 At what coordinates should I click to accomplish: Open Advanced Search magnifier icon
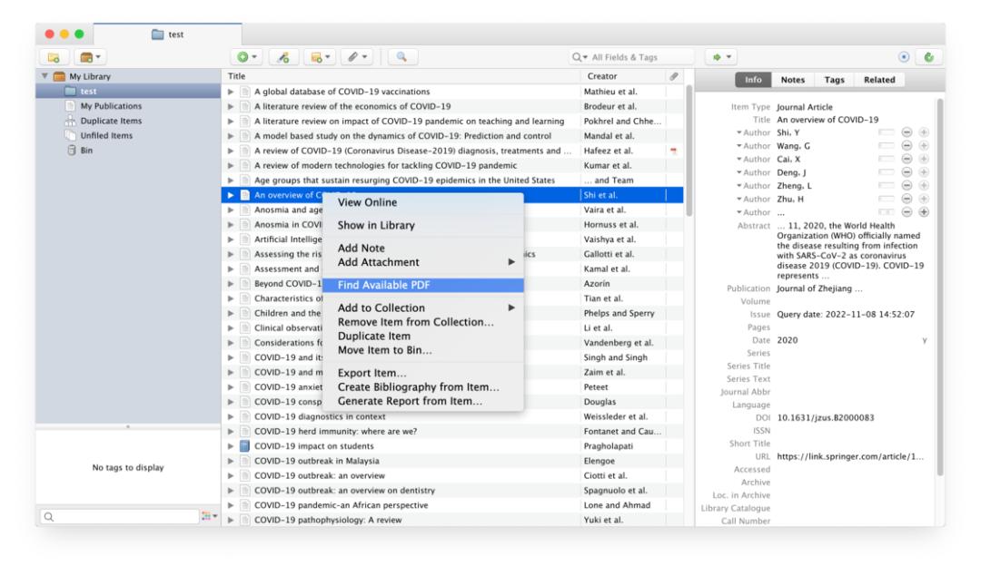pyautogui.click(x=401, y=58)
